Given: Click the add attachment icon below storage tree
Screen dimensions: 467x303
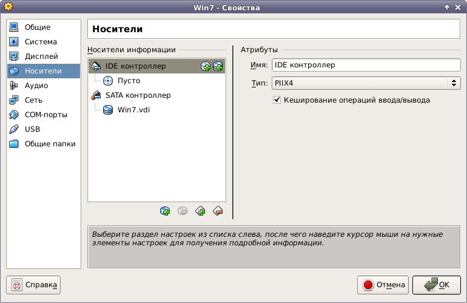Looking at the screenshot, I should 165,211.
